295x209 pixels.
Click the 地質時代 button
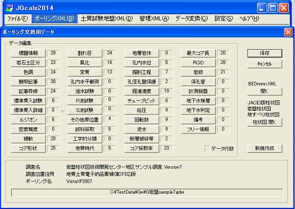[x=85, y=148]
